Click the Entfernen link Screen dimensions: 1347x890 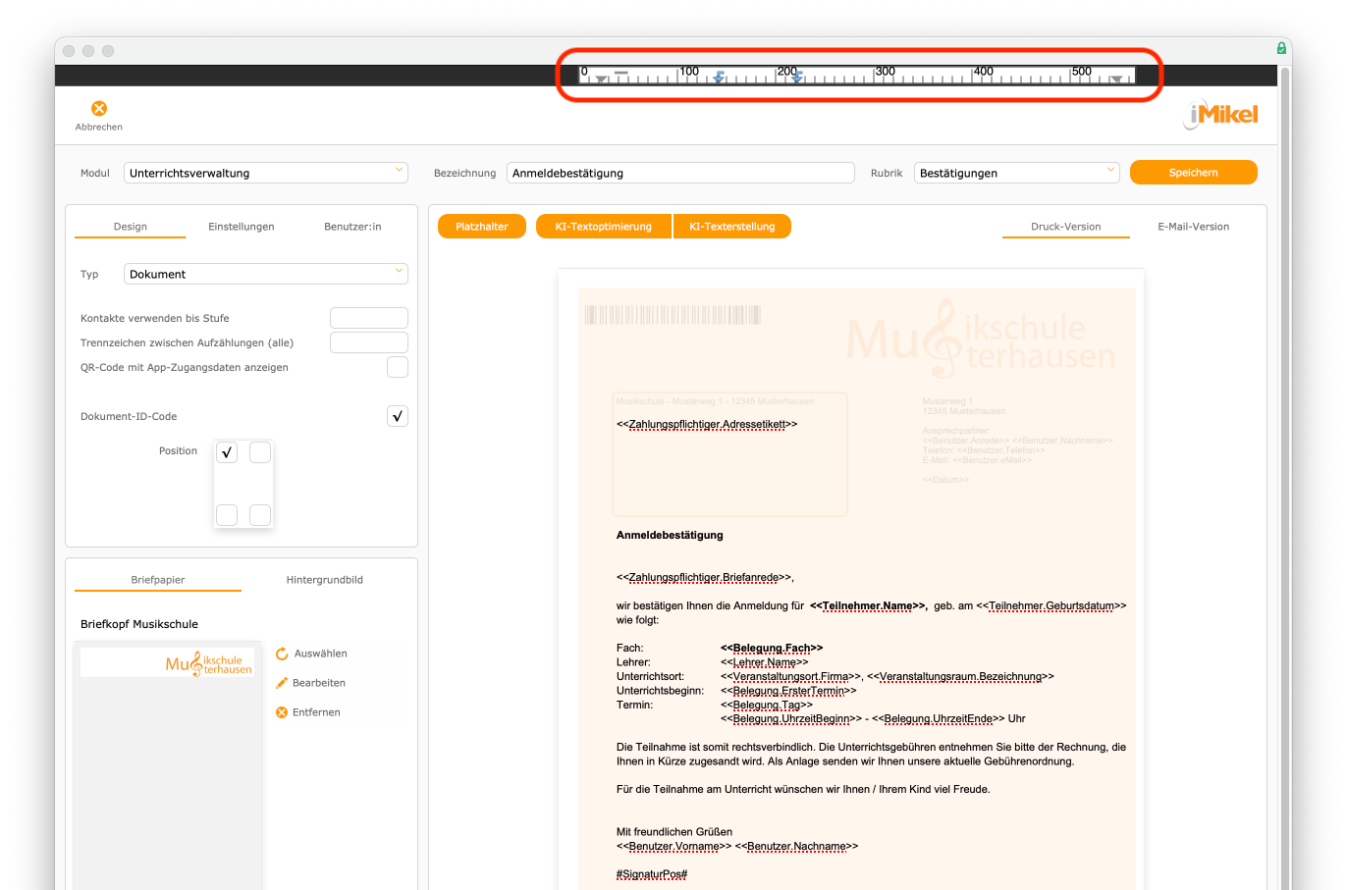316,712
